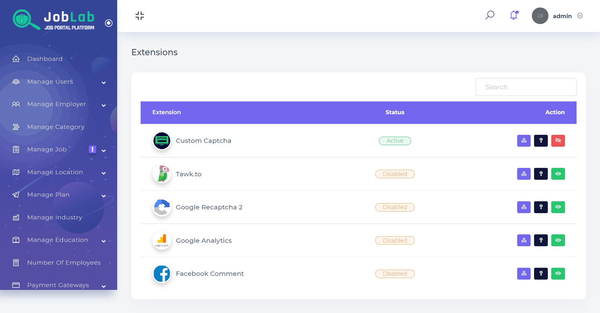Click the Disabled badge for Google Analytics
This screenshot has height=313, width=600.
pyautogui.click(x=395, y=240)
